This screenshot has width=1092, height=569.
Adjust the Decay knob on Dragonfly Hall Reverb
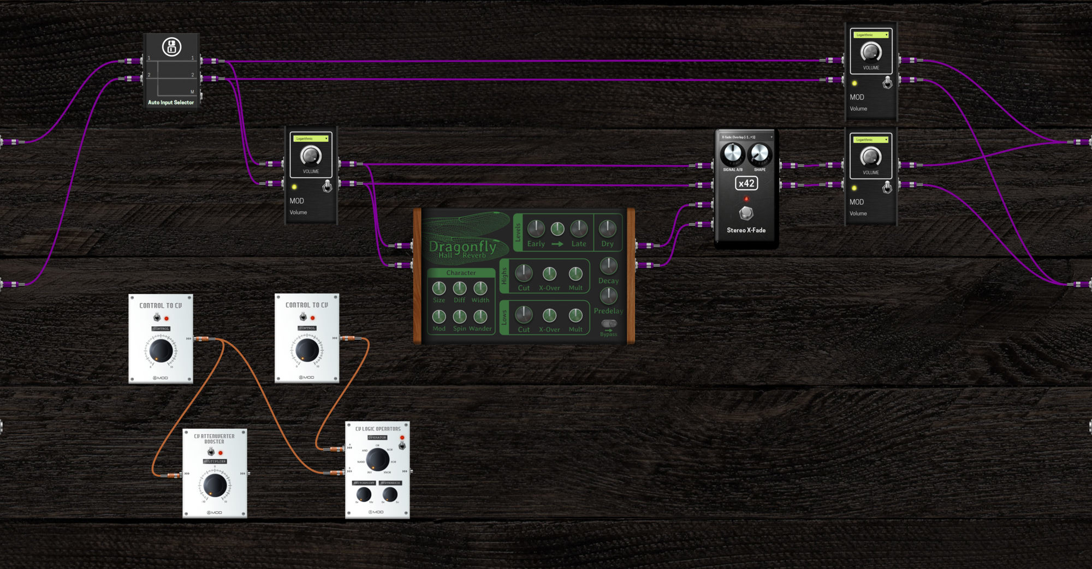(608, 267)
